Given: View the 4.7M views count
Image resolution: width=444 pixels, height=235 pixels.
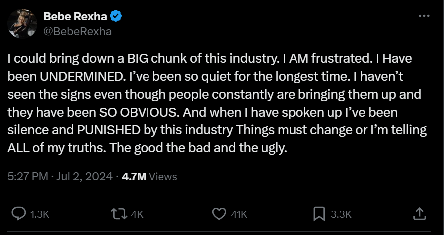Looking at the screenshot, I should tap(133, 176).
